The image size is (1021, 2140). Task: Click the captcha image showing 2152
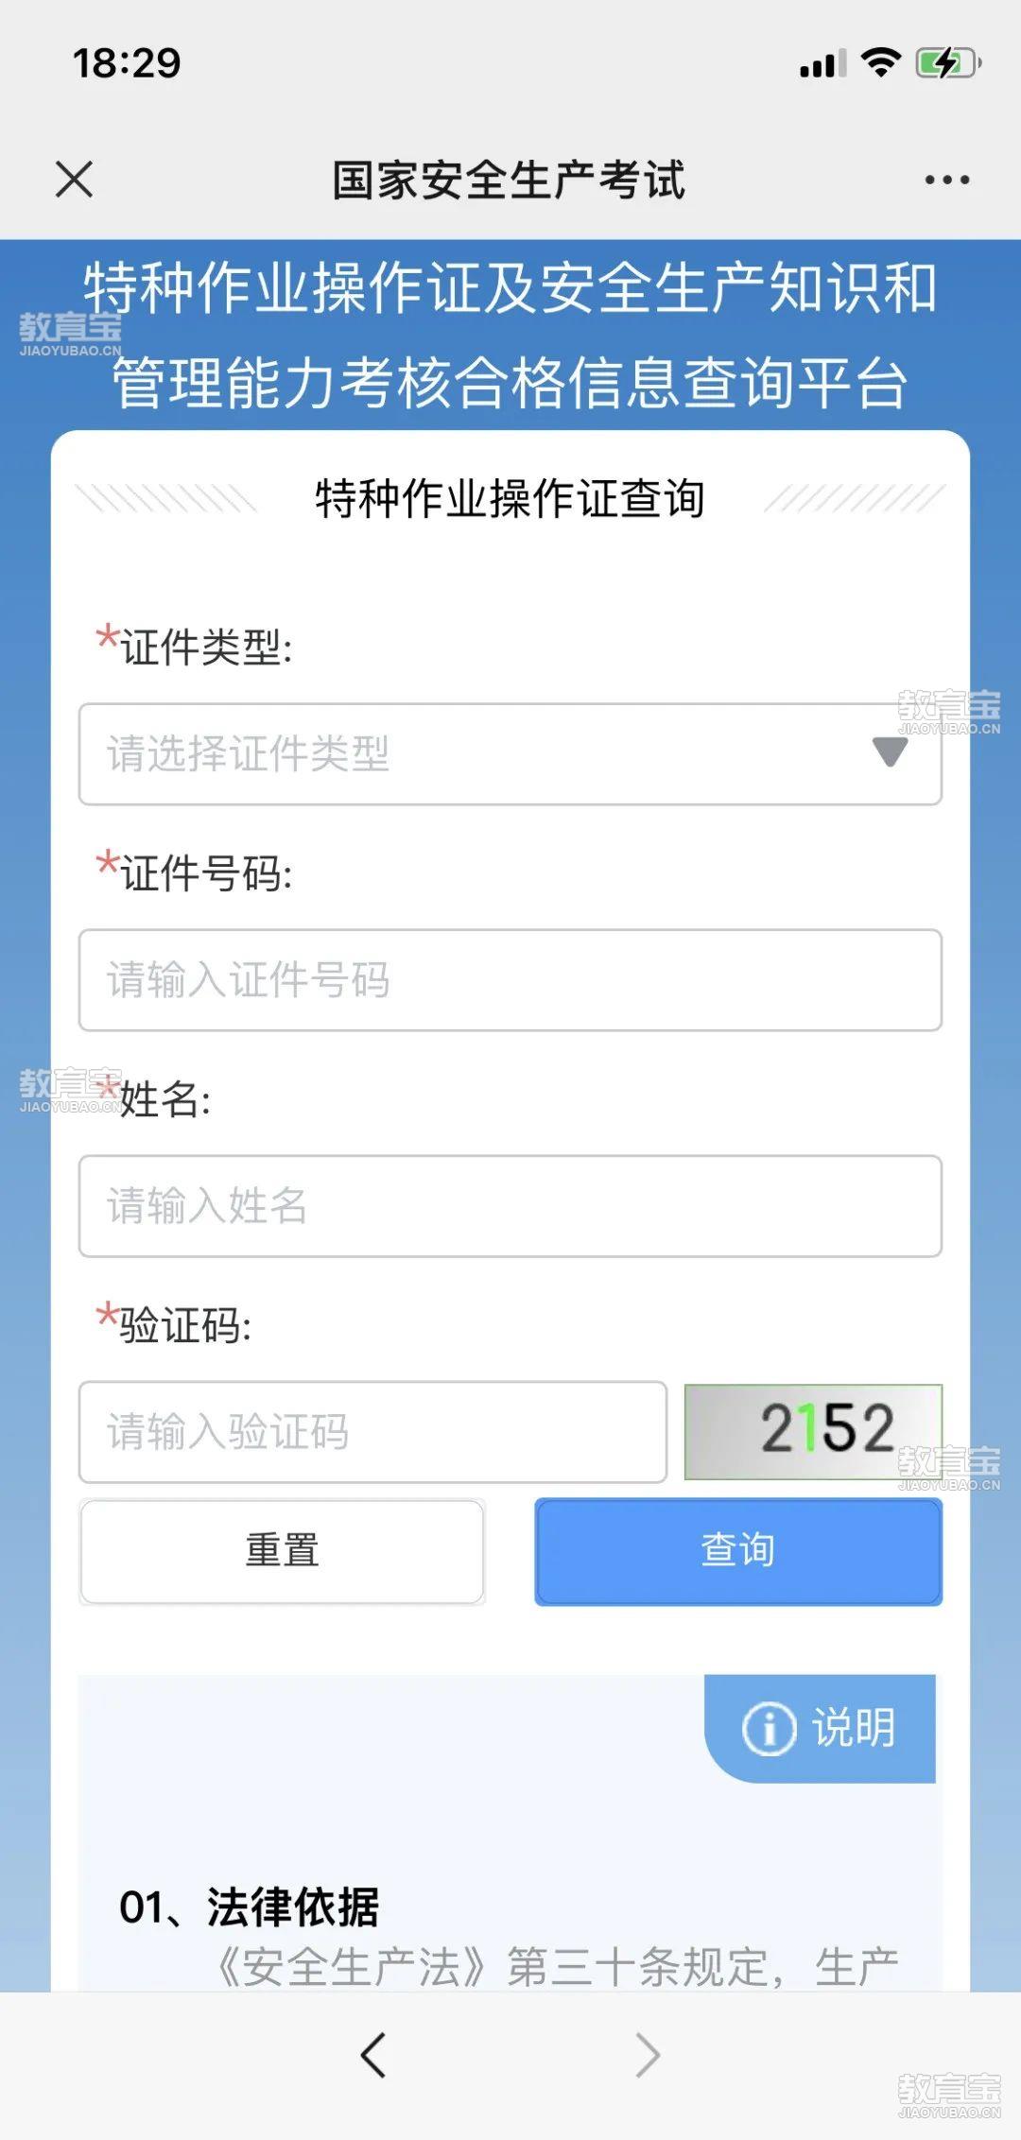(813, 1431)
